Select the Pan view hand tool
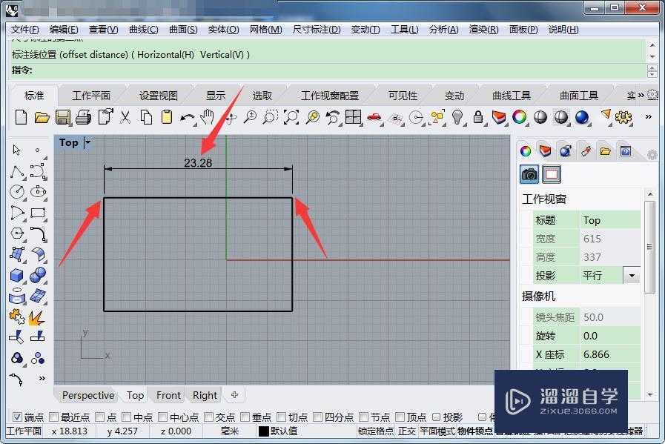Viewport: 665px width, 444px height. click(208, 117)
